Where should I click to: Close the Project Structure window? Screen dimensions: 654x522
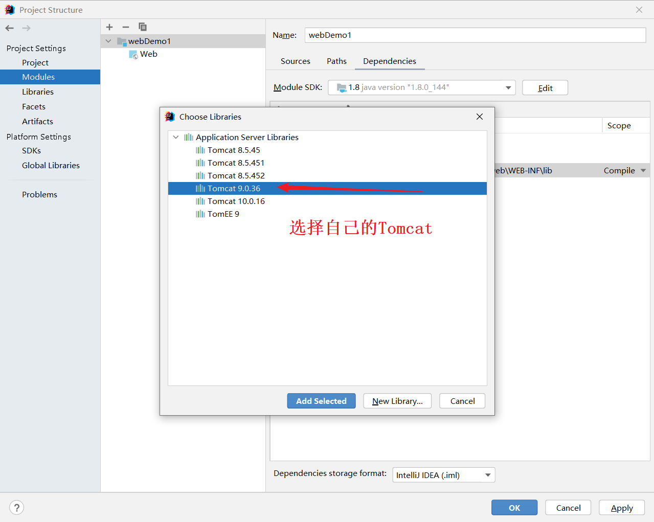click(639, 10)
